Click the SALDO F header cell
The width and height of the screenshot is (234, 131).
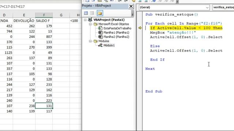tap(44, 21)
